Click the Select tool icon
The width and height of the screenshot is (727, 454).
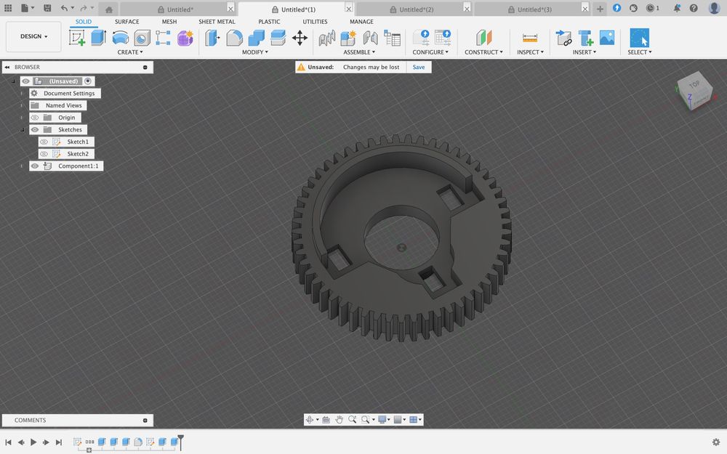(x=639, y=38)
